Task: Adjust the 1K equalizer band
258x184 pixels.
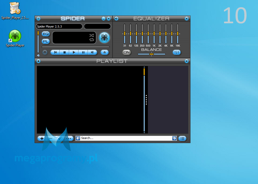Action: pyautogui.click(x=154, y=34)
